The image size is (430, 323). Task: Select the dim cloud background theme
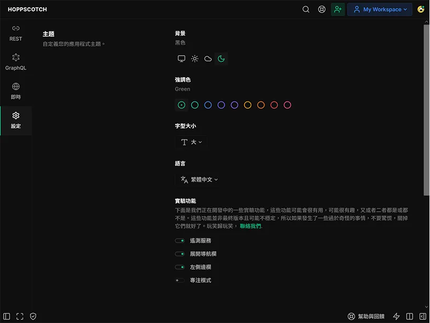pos(208,59)
